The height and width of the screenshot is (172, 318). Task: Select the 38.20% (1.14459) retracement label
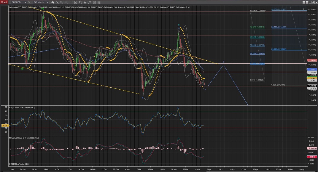(x=279, y=27)
